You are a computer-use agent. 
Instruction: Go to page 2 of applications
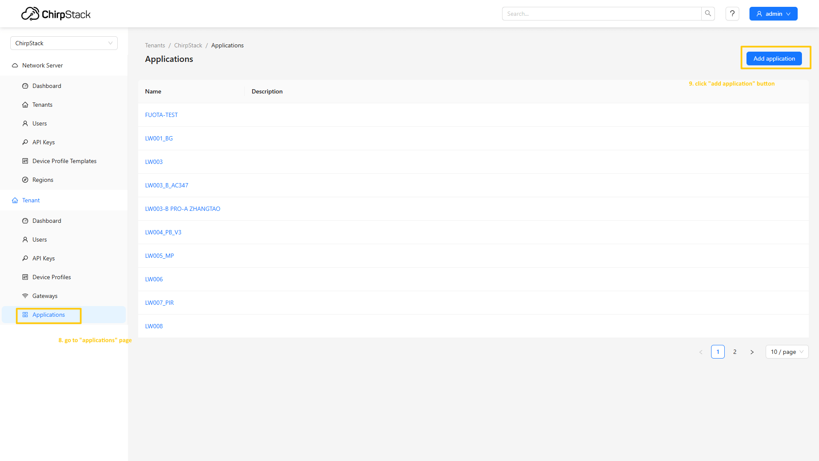tap(735, 352)
